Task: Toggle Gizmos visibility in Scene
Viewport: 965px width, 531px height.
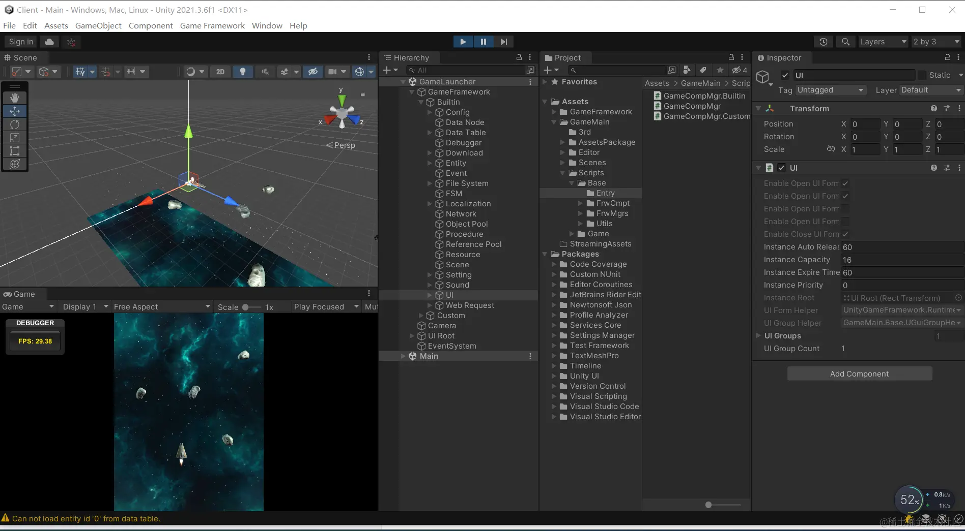Action: [x=359, y=72]
